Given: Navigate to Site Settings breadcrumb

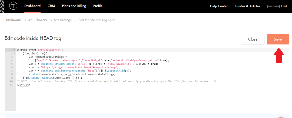Looking at the screenshot, I should pos(63,20).
